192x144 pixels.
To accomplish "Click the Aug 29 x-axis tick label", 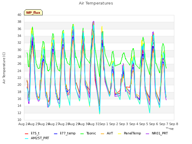I will tap(74, 124).
